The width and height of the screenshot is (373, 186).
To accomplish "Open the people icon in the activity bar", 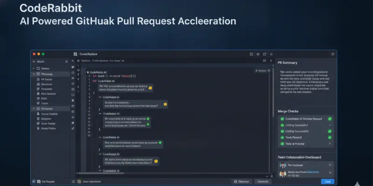I will click(73, 123).
